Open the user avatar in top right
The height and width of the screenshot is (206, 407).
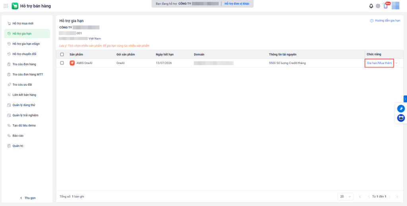395,6
